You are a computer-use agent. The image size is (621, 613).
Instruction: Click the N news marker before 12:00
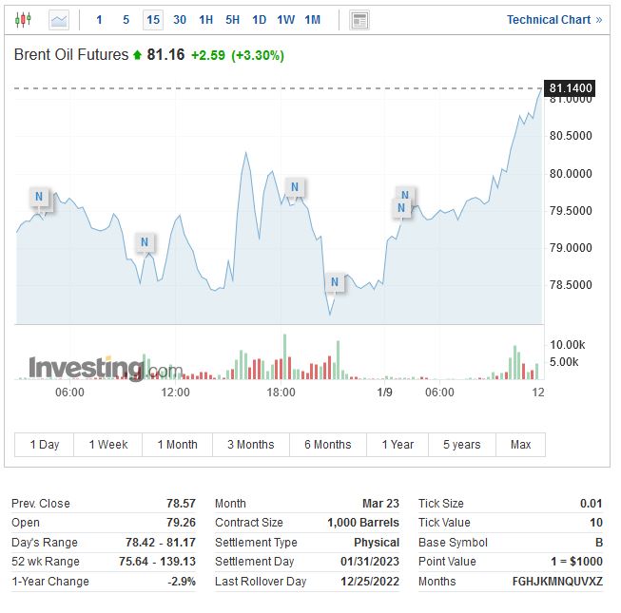click(x=145, y=242)
